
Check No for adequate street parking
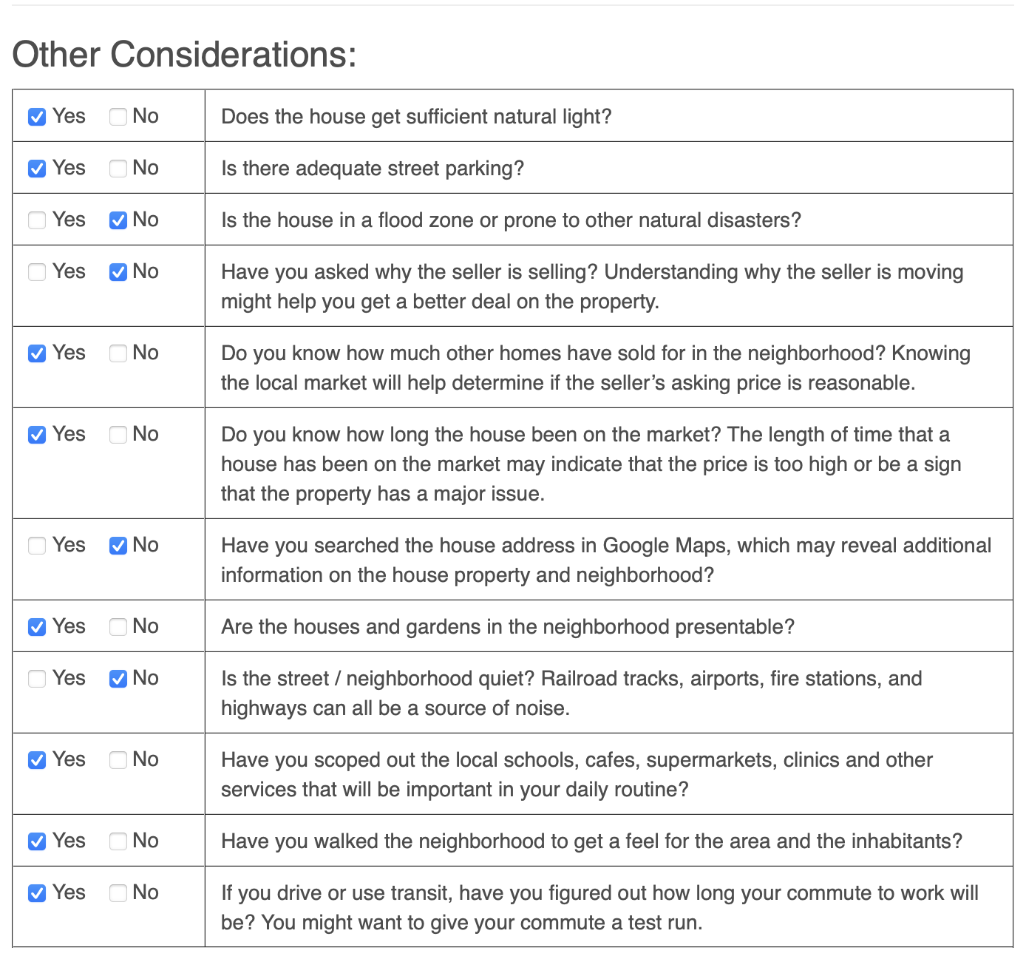click(x=118, y=169)
